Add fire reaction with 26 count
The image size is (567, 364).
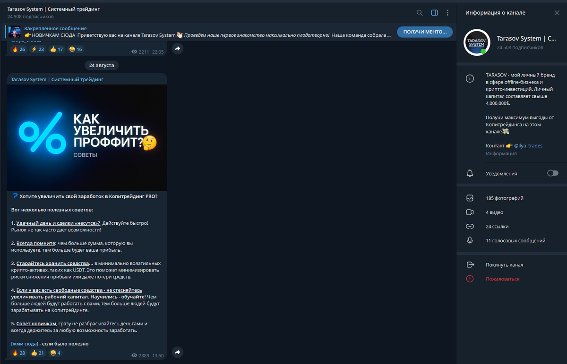pos(19,49)
